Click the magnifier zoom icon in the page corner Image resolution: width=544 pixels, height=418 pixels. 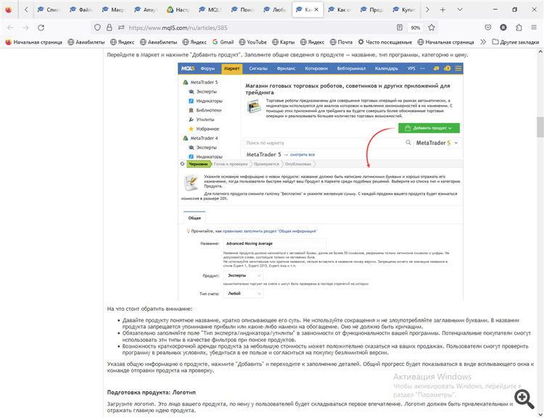pyautogui.click(x=524, y=399)
